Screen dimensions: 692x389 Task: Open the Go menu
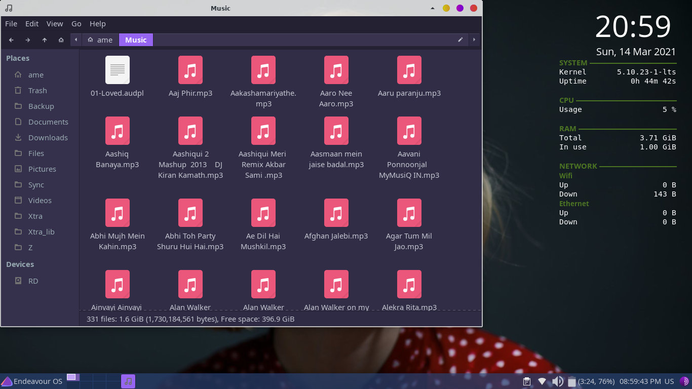(x=76, y=24)
